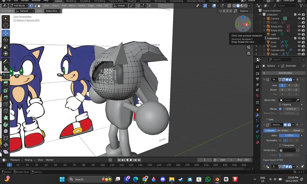Viewport: 307px width, 184px height.
Task: Activate the Annotate pencil tool
Action: 6,62
